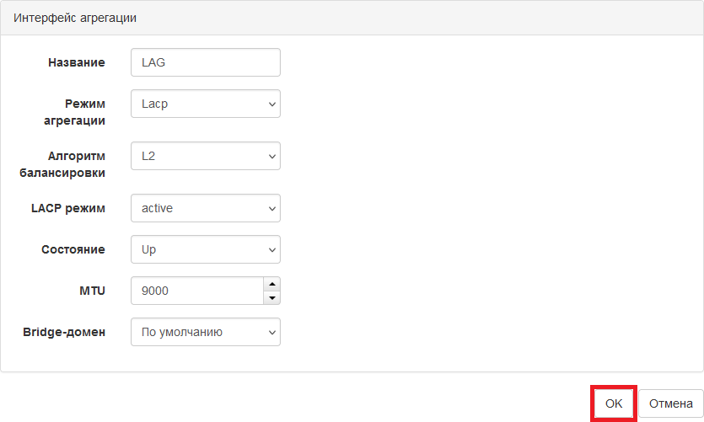Click the Название label
This screenshot has width=704, height=422.
[x=77, y=62]
